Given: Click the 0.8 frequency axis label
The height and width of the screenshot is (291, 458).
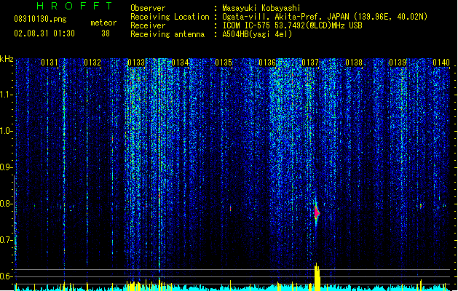Looking at the screenshot, I should pos(6,204).
